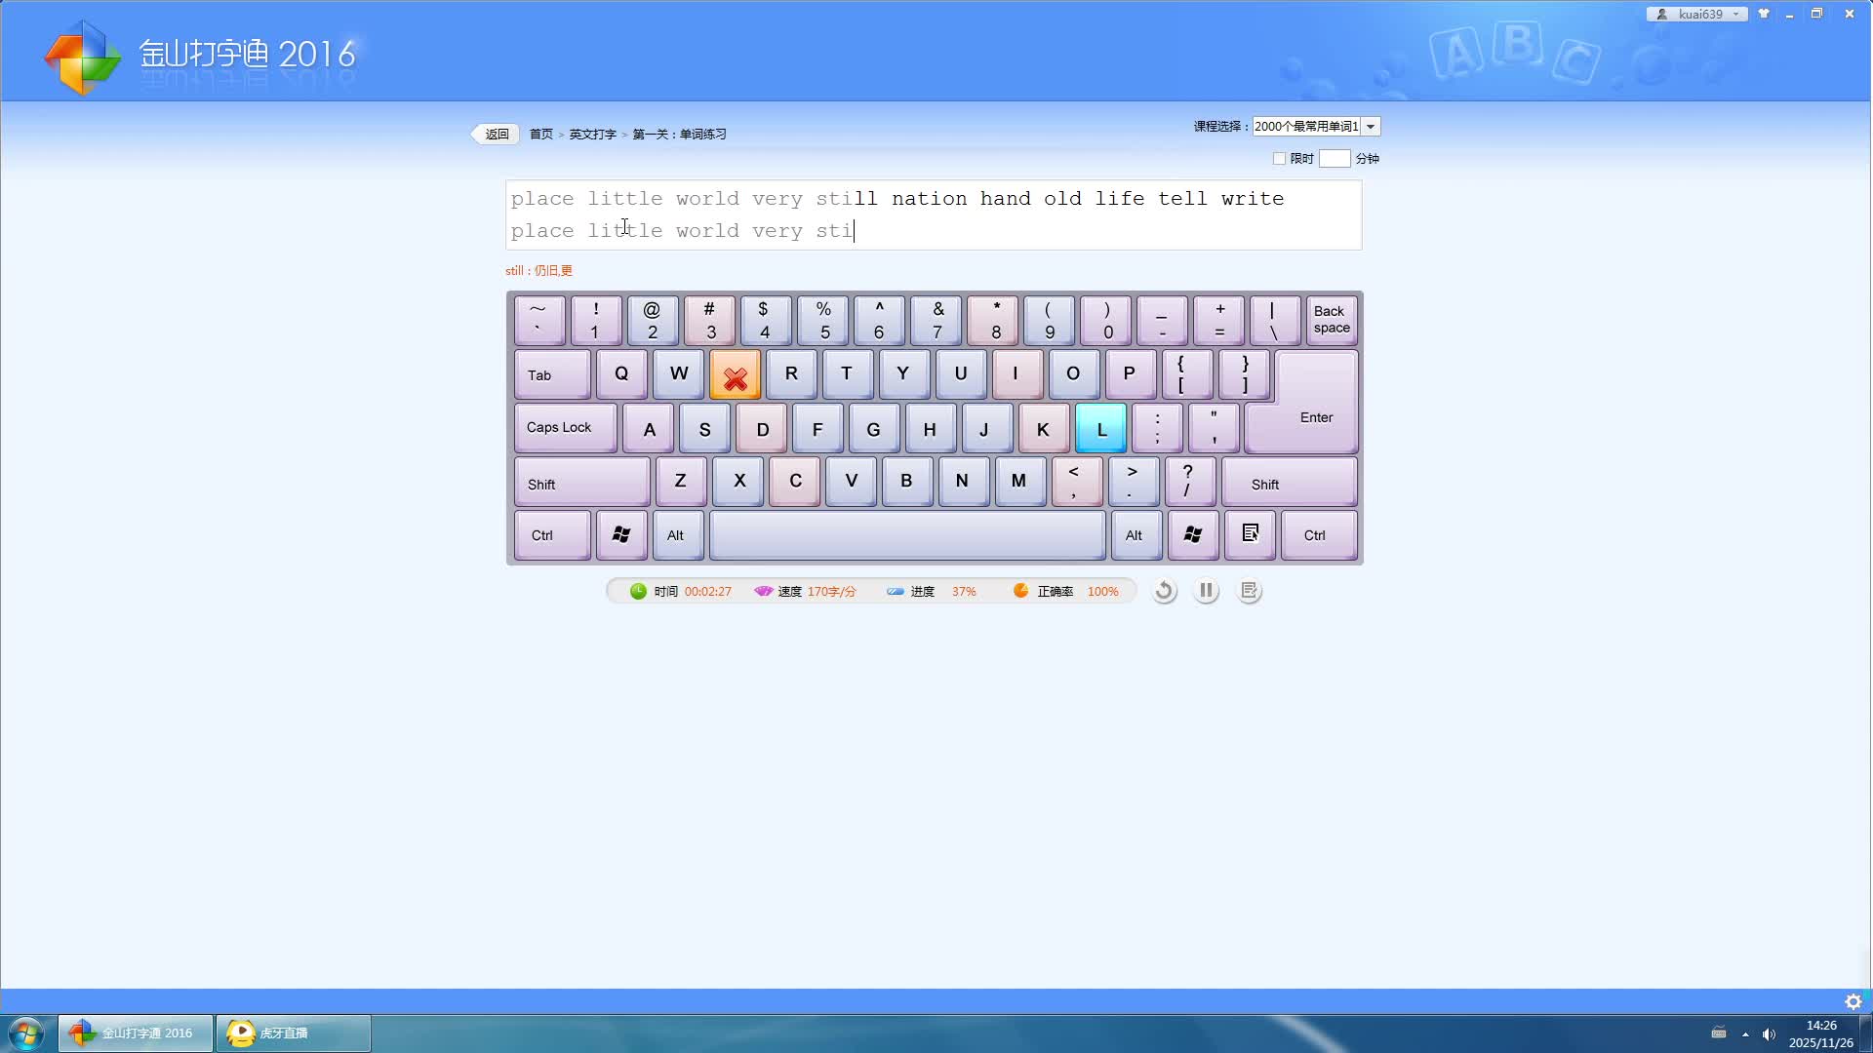
Task: Open 虎牙直播 from the taskbar
Action: tap(293, 1033)
